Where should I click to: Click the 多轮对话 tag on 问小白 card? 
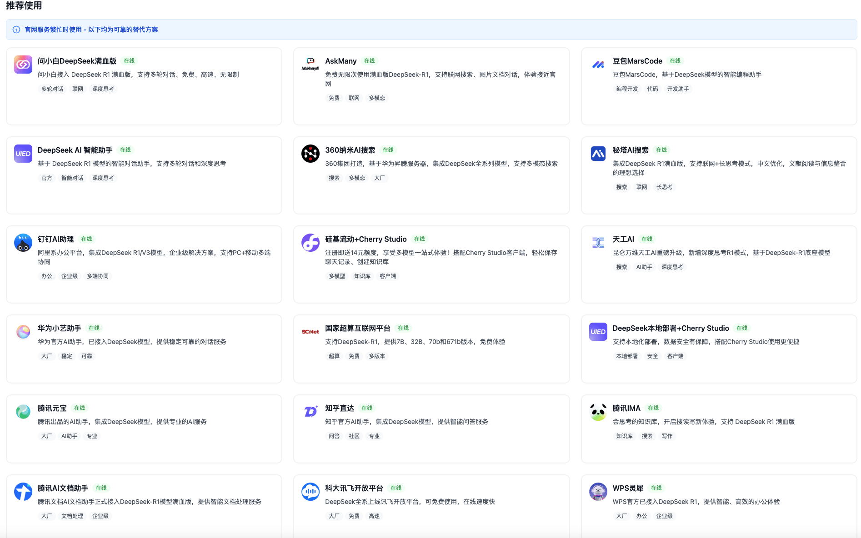52,89
